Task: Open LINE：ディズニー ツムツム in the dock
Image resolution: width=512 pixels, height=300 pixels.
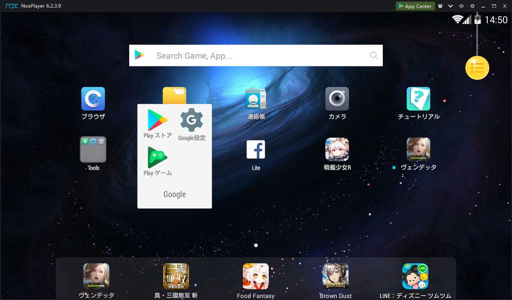Action: (415, 276)
